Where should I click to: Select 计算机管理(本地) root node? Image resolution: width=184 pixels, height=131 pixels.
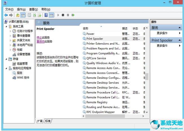pyautogui.click(x=19, y=22)
